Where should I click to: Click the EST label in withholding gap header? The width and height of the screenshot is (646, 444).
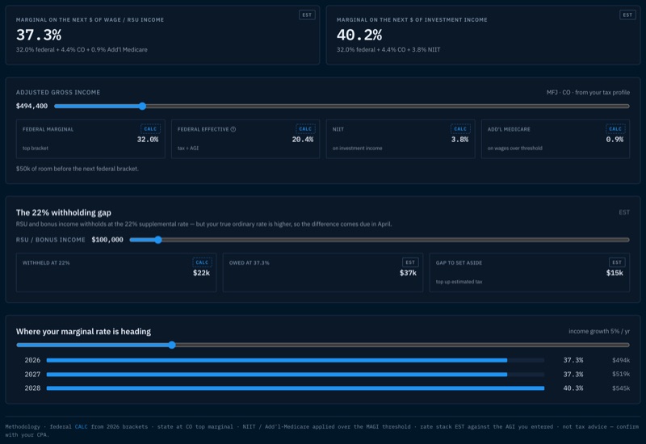(624, 212)
